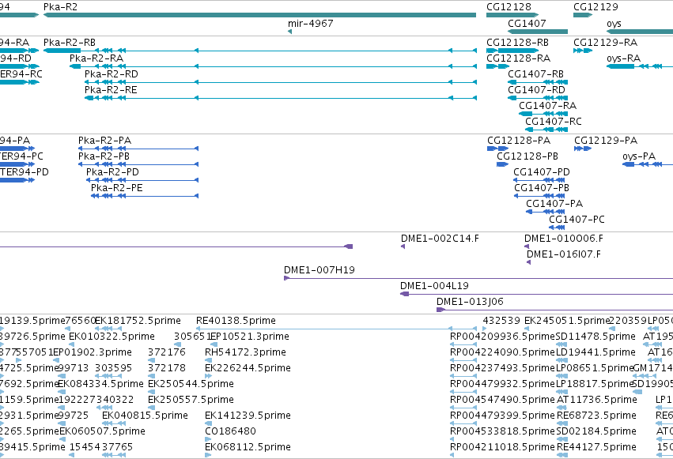Click the oys gene label
Image resolution: width=673 pixels, height=459 pixels.
614,24
